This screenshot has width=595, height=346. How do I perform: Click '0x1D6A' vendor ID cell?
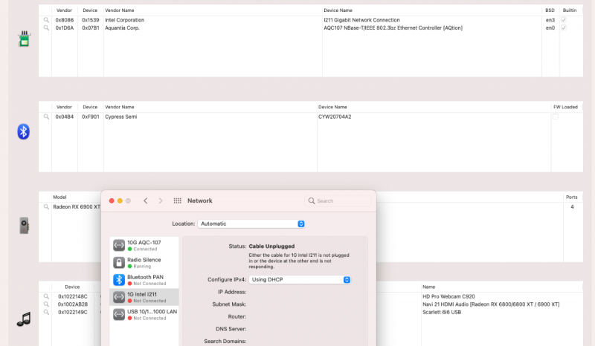(x=65, y=28)
